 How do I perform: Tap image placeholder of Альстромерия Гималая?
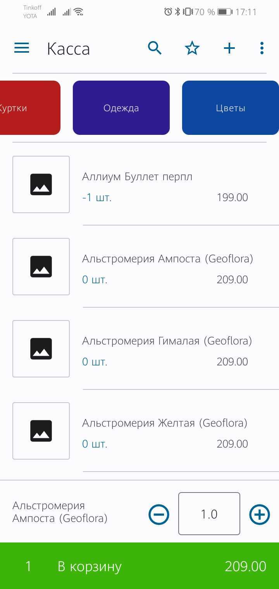pyautogui.click(x=41, y=349)
